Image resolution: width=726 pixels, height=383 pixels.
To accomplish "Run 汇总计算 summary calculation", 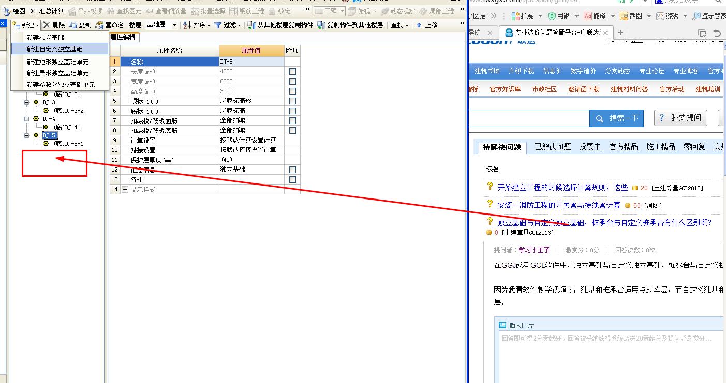I will click(x=47, y=11).
